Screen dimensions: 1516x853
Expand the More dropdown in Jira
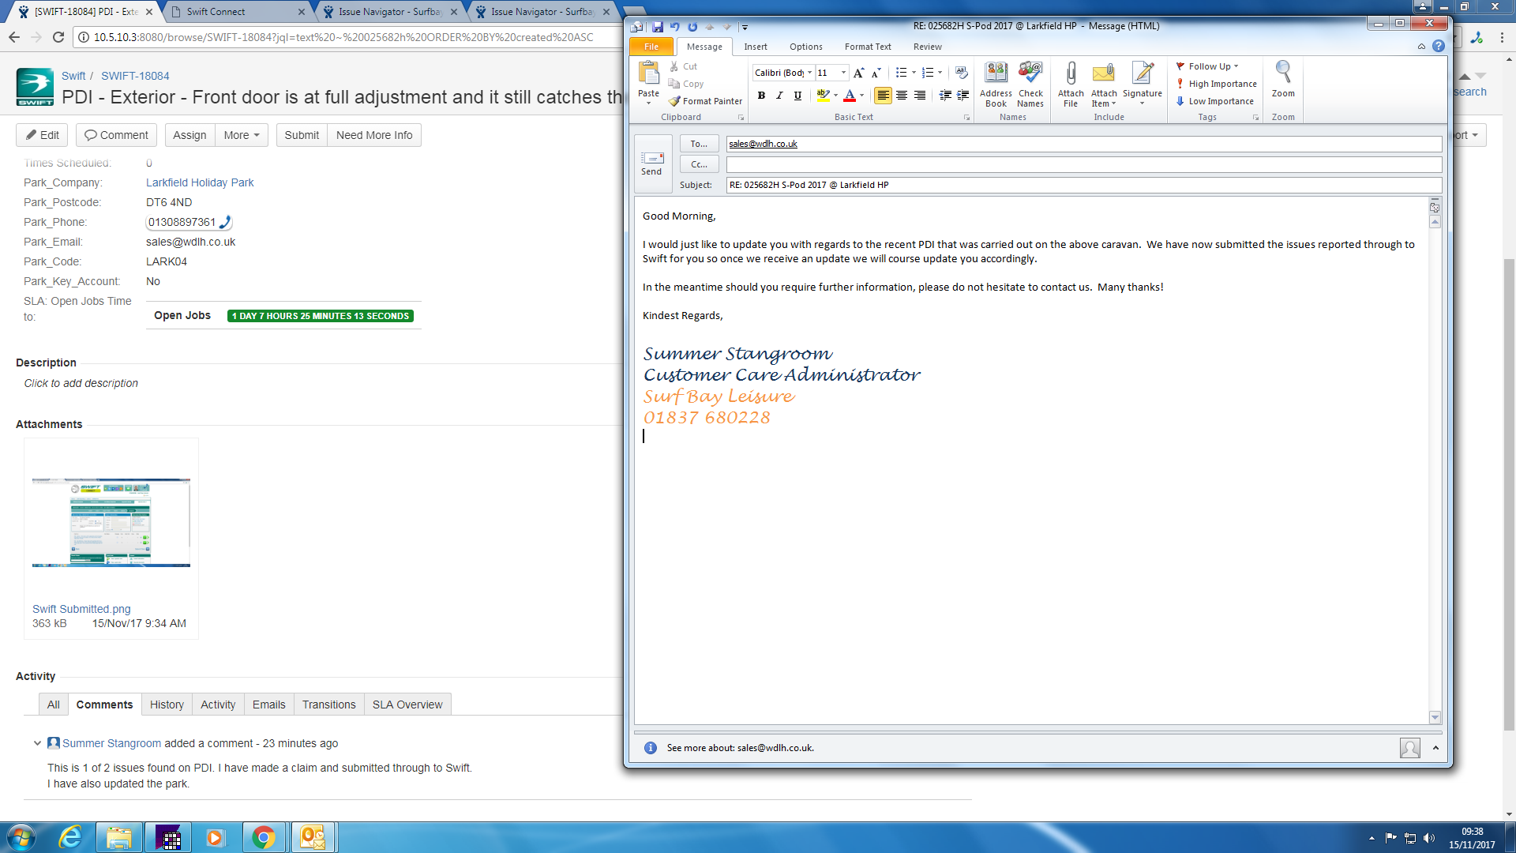(x=242, y=135)
